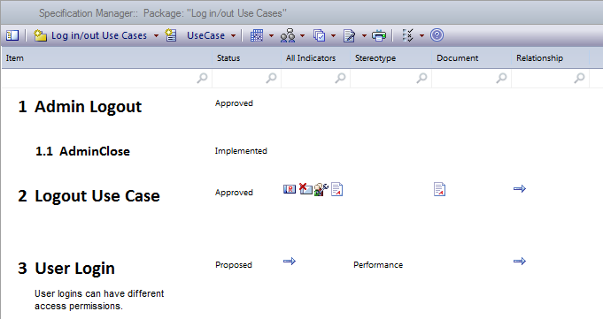Click the Logout Use Case linked document icon
The width and height of the screenshot is (603, 319).
point(439,189)
